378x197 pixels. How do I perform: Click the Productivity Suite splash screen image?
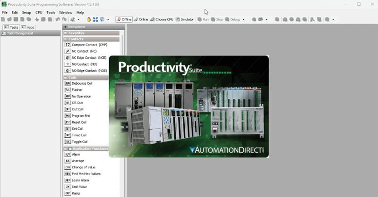click(x=189, y=106)
